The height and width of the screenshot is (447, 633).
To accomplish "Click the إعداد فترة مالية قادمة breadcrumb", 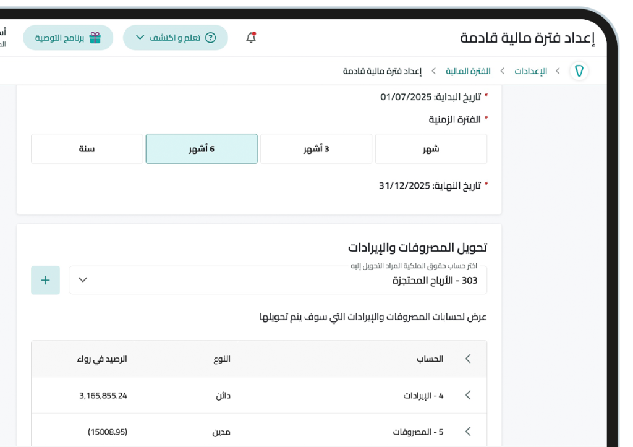I will tap(397, 70).
